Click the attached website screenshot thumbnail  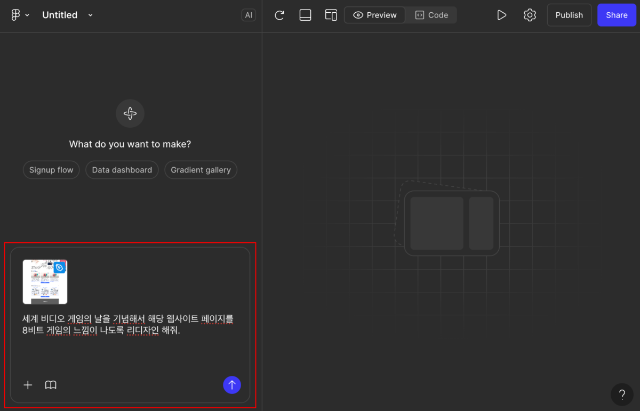(x=45, y=282)
